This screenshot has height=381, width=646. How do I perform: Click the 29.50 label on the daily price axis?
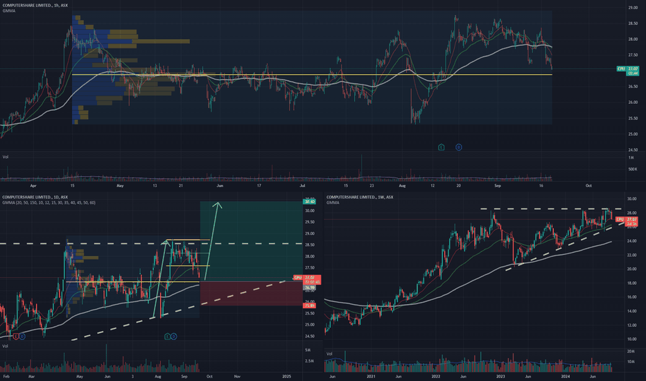309,222
